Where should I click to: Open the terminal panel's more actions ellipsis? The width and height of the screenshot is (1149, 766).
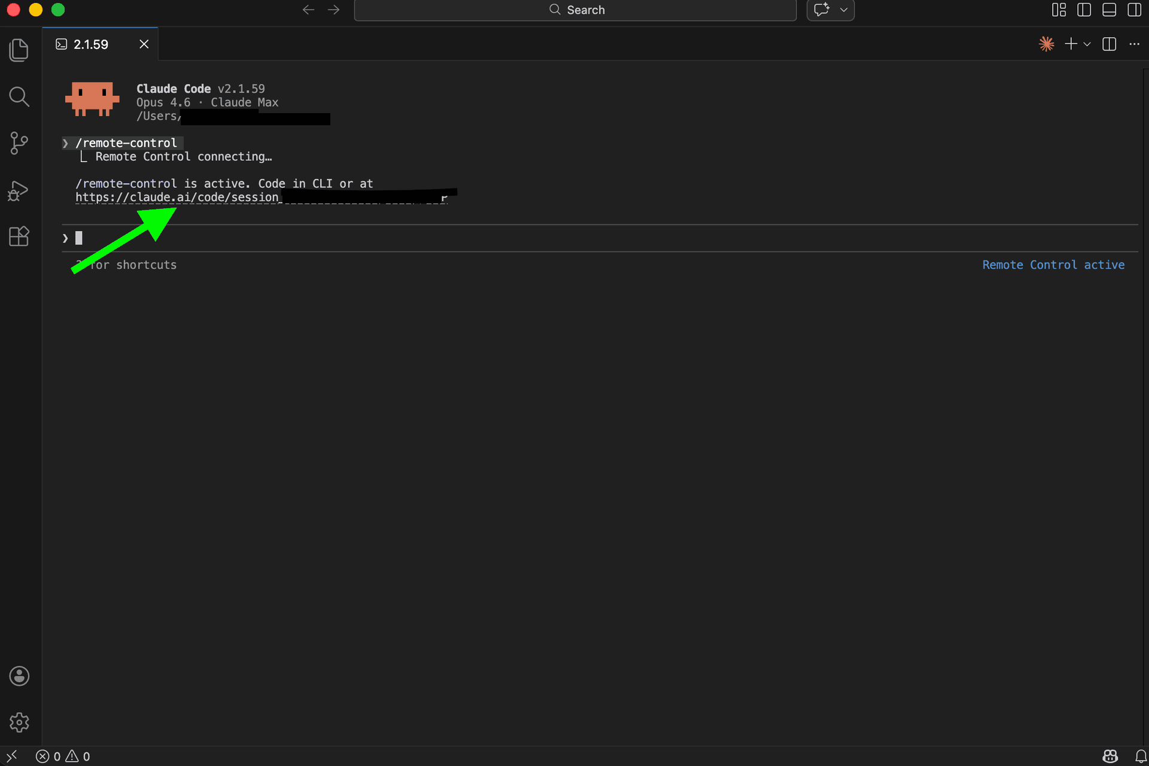pos(1135,44)
